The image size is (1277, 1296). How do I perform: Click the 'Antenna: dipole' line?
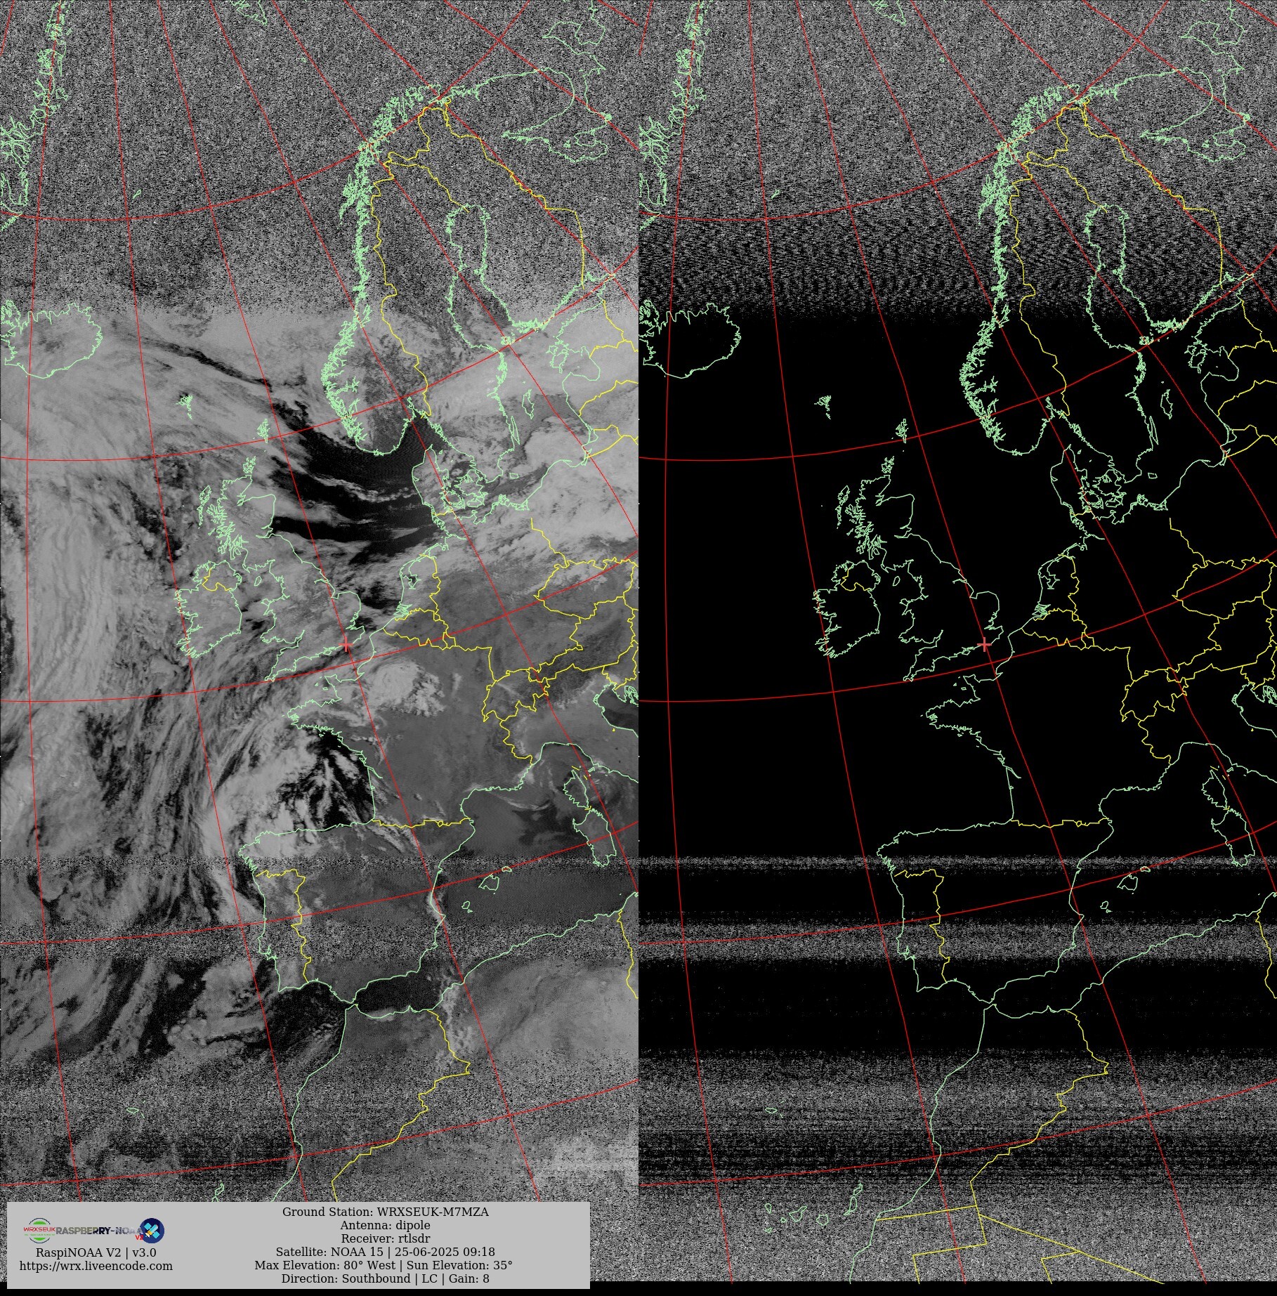pyautogui.click(x=385, y=1225)
